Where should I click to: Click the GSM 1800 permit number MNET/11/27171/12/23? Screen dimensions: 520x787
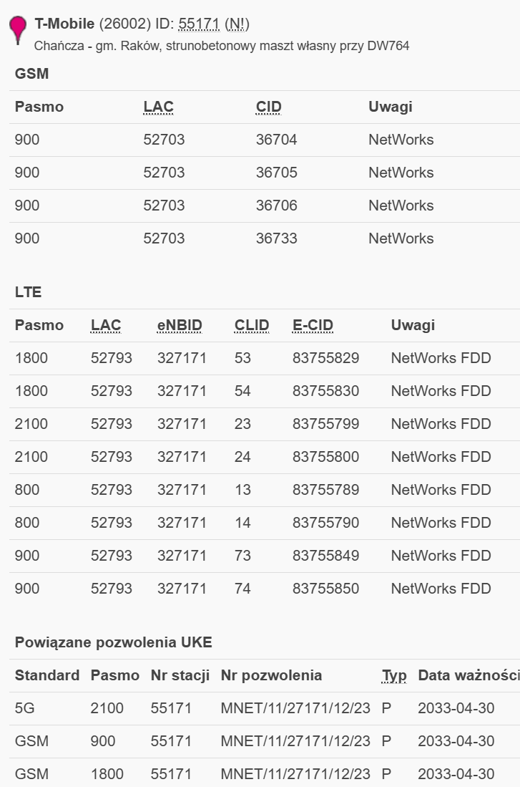pos(295,773)
